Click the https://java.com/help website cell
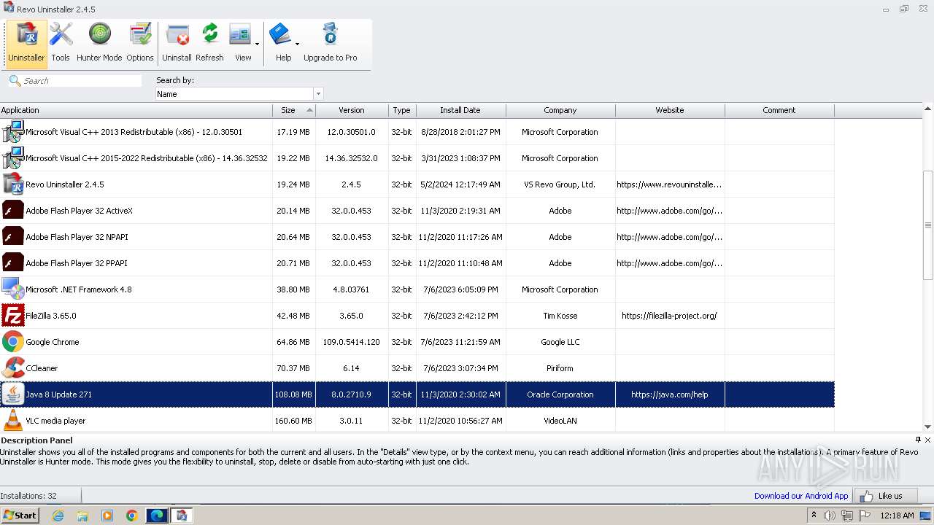This screenshot has height=525, width=934. tap(670, 394)
